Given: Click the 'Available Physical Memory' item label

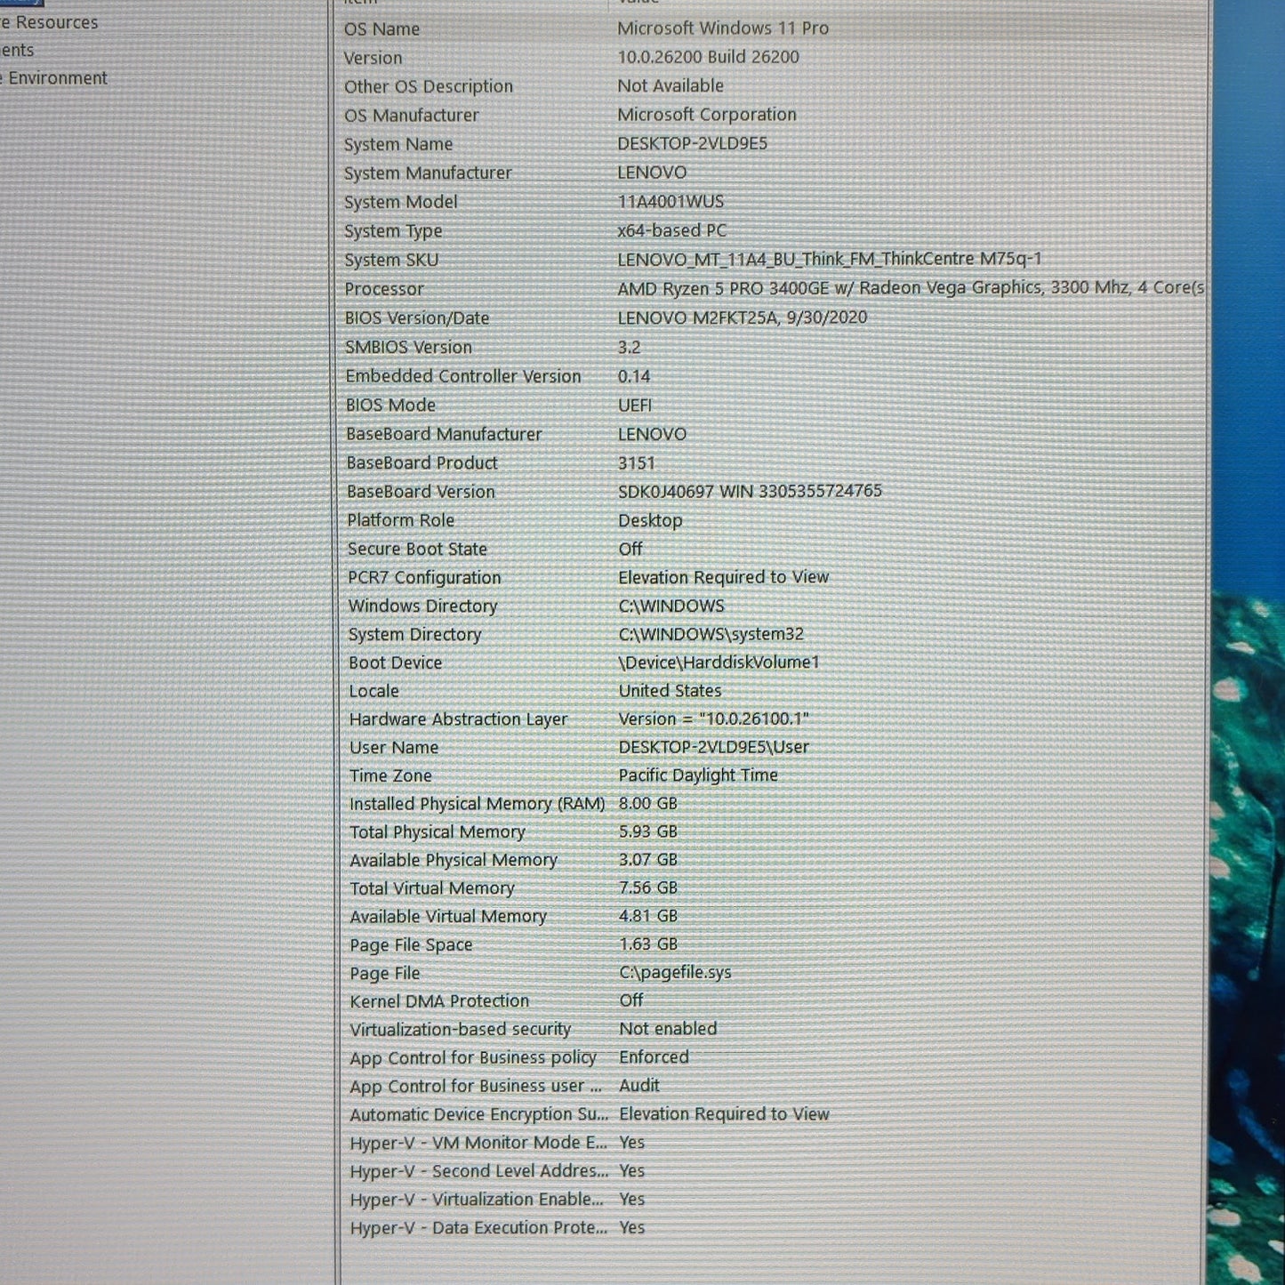Looking at the screenshot, I should click(x=454, y=861).
